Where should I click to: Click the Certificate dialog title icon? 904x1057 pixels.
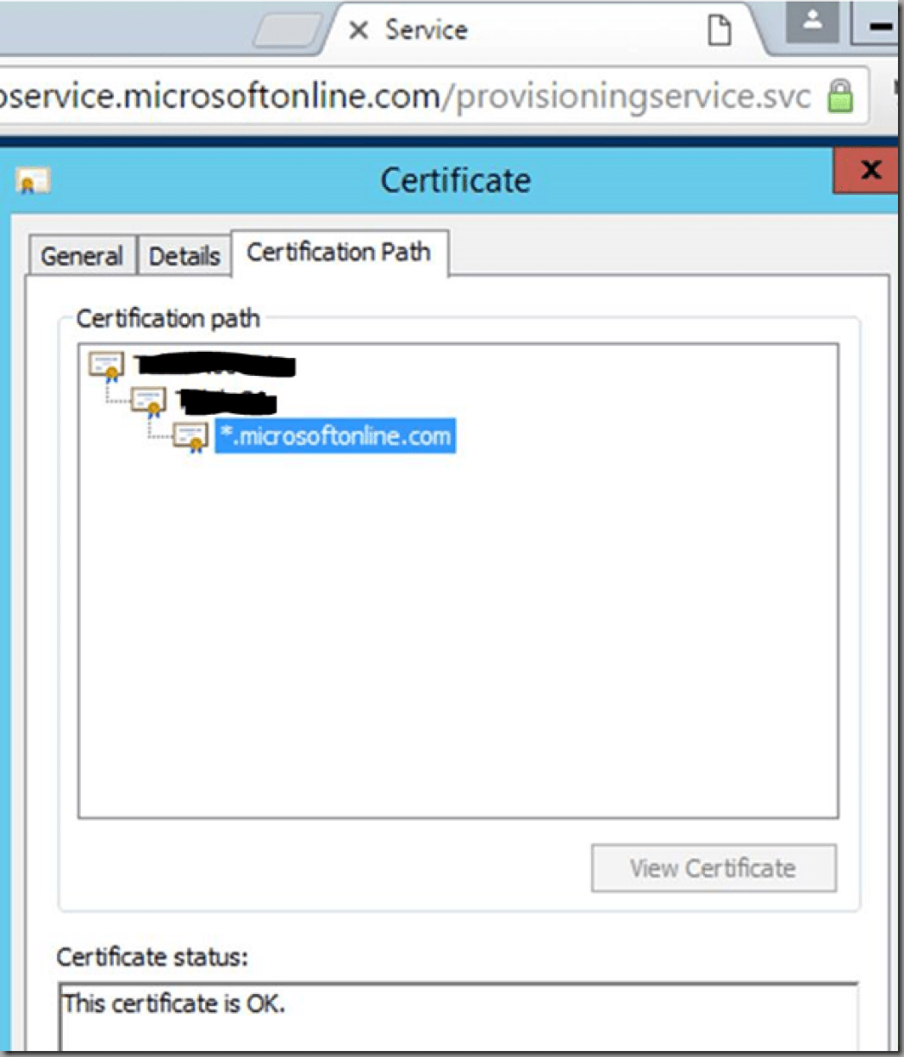pos(33,181)
